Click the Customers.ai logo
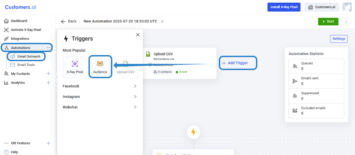The width and height of the screenshot is (355, 155). (x=20, y=7)
